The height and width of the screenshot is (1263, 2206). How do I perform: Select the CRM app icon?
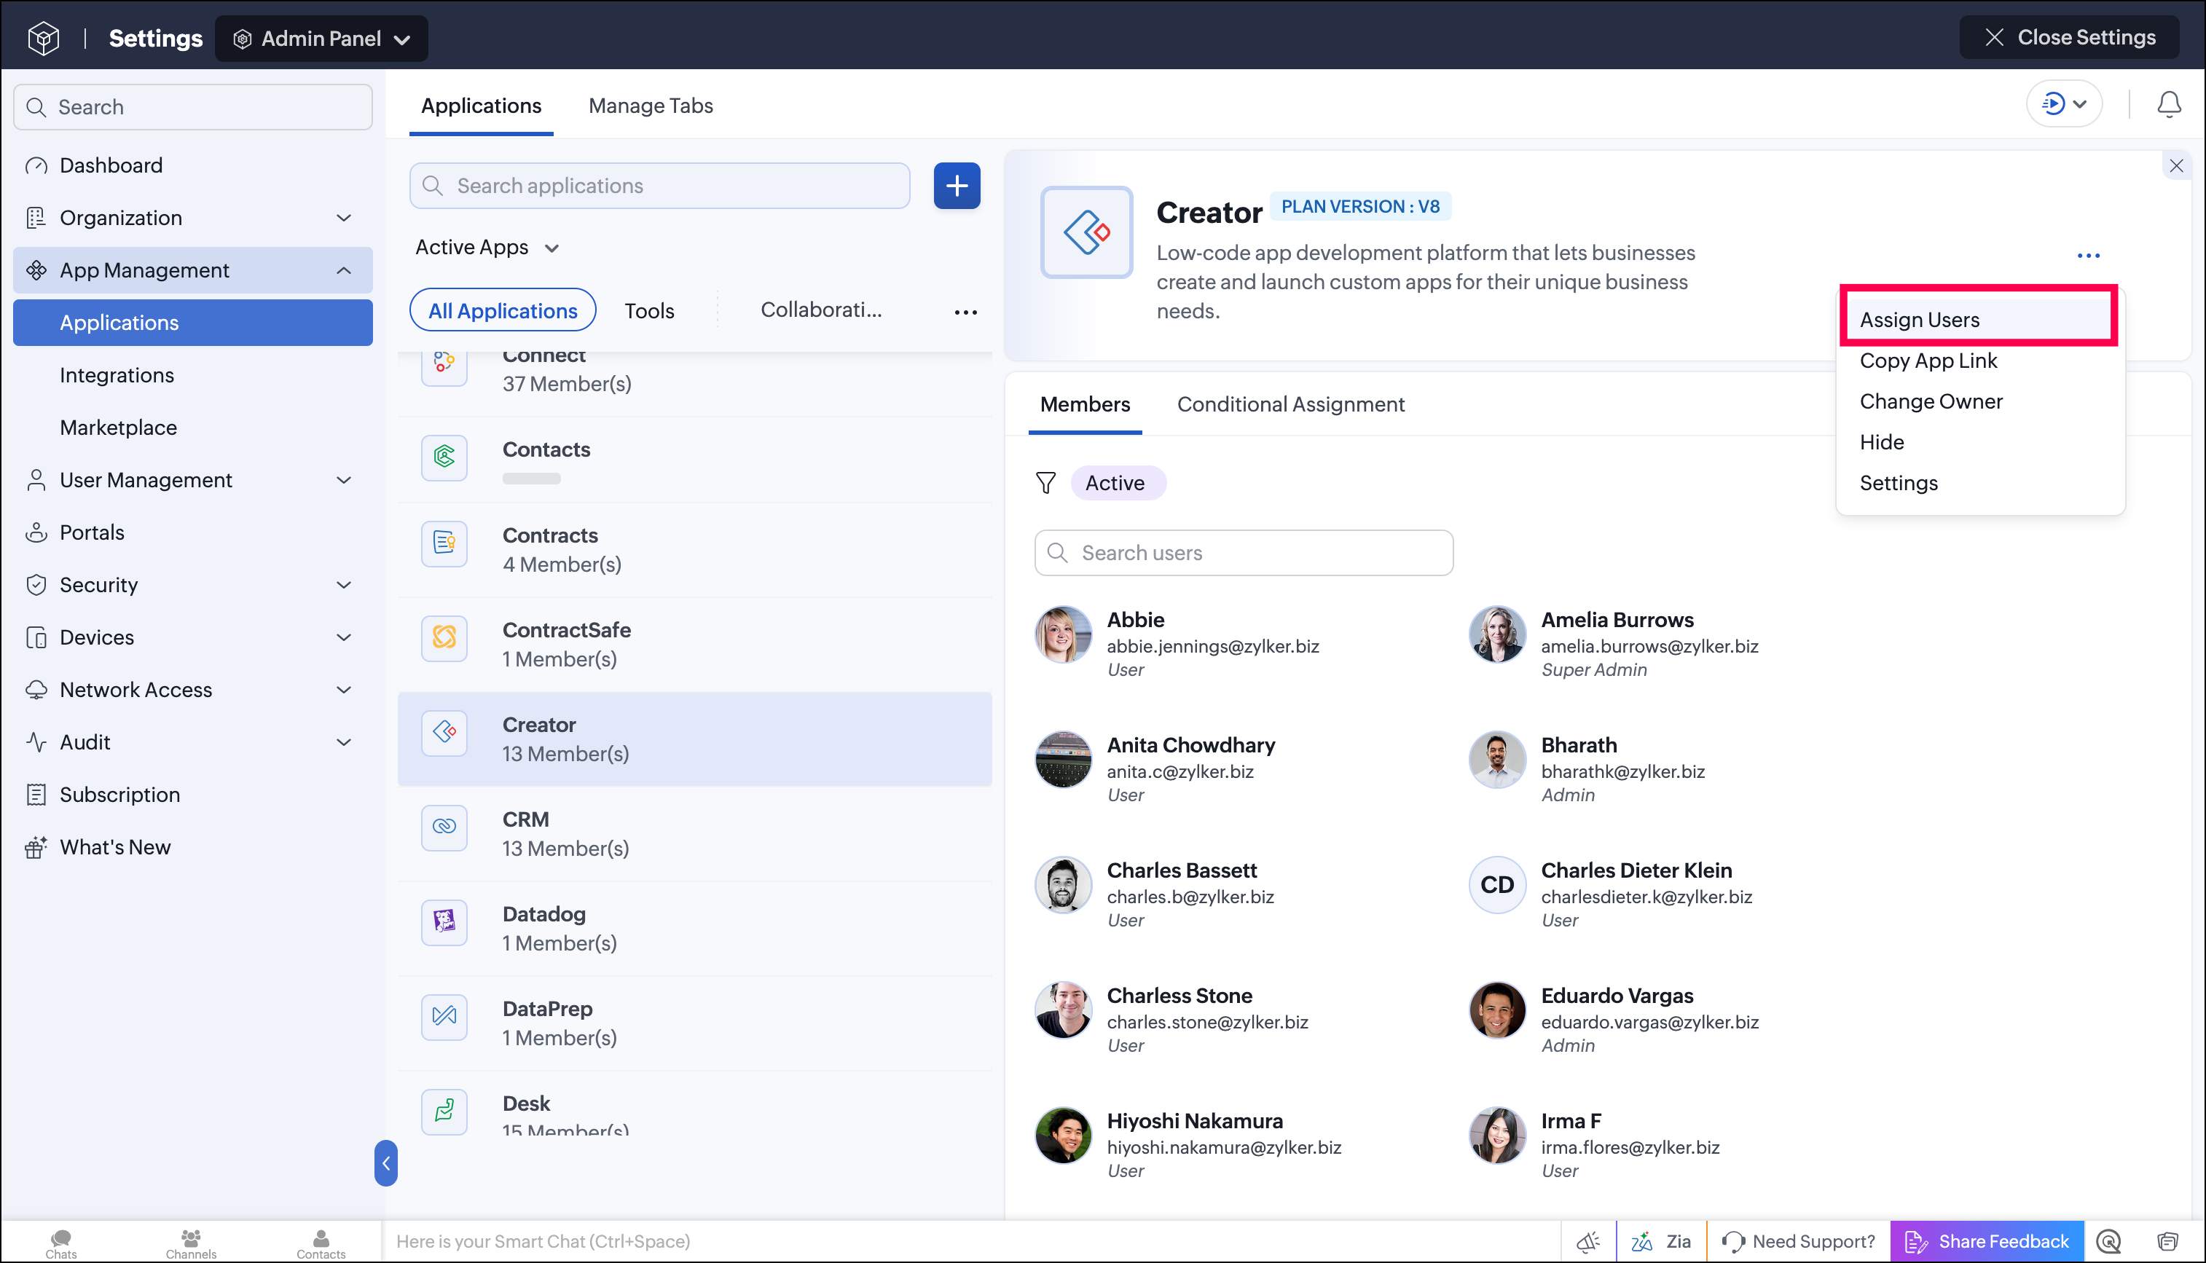coord(444,827)
